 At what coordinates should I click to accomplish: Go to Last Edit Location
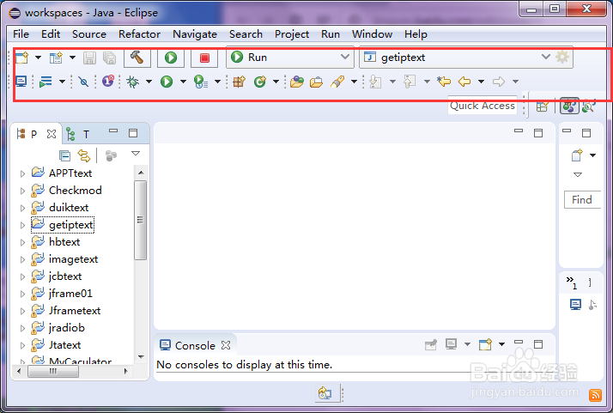(444, 82)
